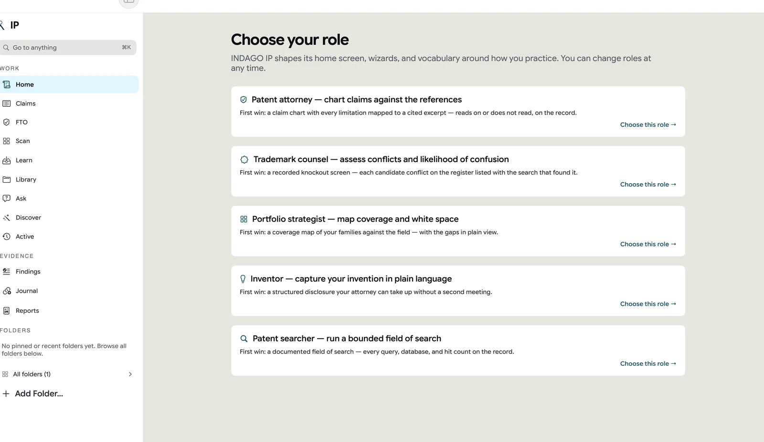
Task: Choose the Trademark counsel role link
Action: tap(648, 184)
